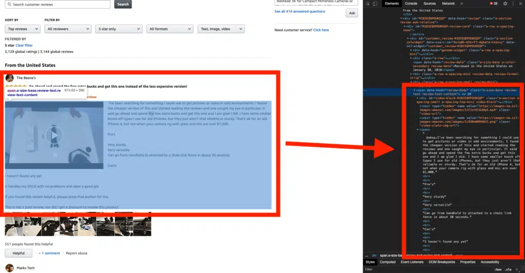Open See all 414 answered questions link
The image size is (525, 273).
point(299,11)
